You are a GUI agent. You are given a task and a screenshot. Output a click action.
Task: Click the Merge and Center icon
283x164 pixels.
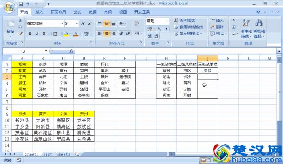click(137, 34)
